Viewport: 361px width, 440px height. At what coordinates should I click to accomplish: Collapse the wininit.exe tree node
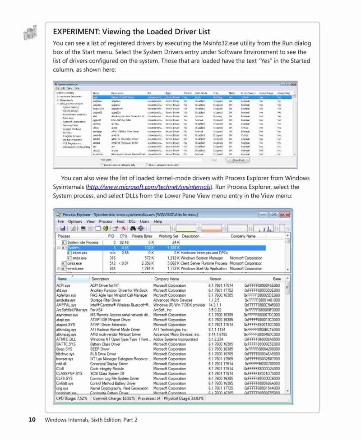click(59, 269)
